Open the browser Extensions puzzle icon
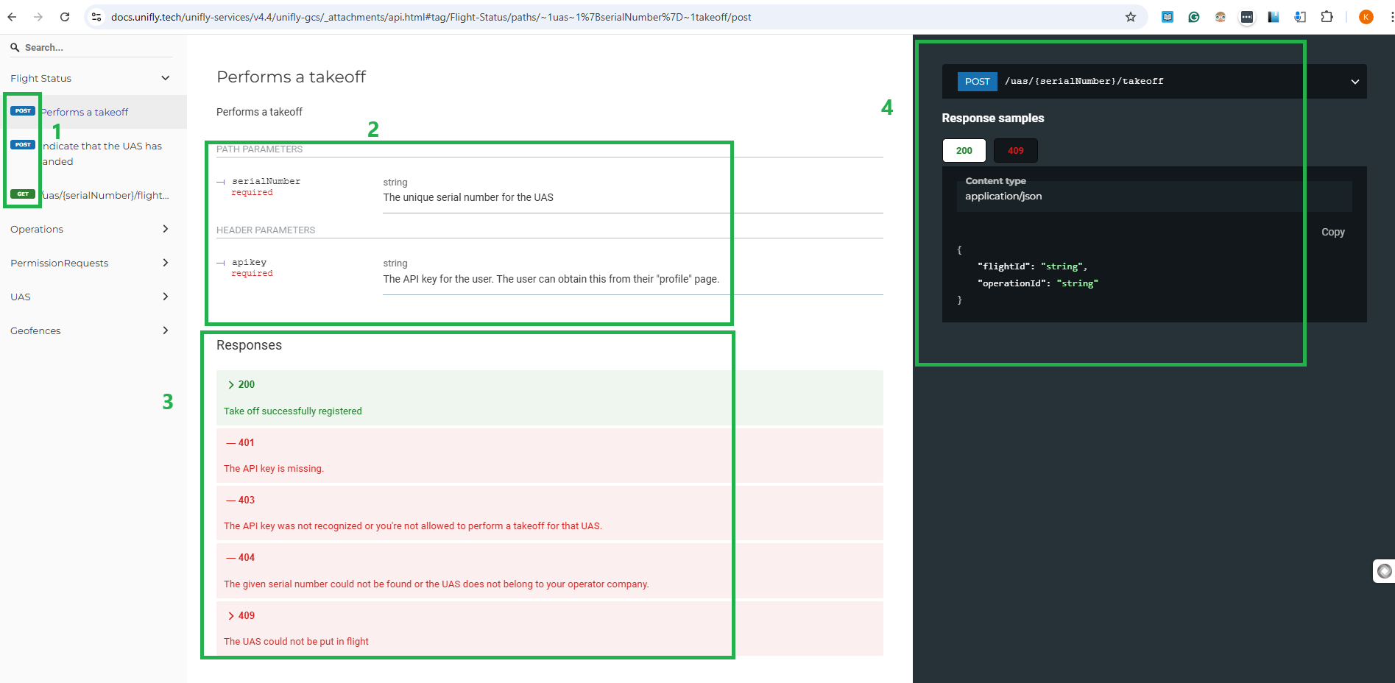This screenshot has width=1395, height=683. [x=1327, y=16]
